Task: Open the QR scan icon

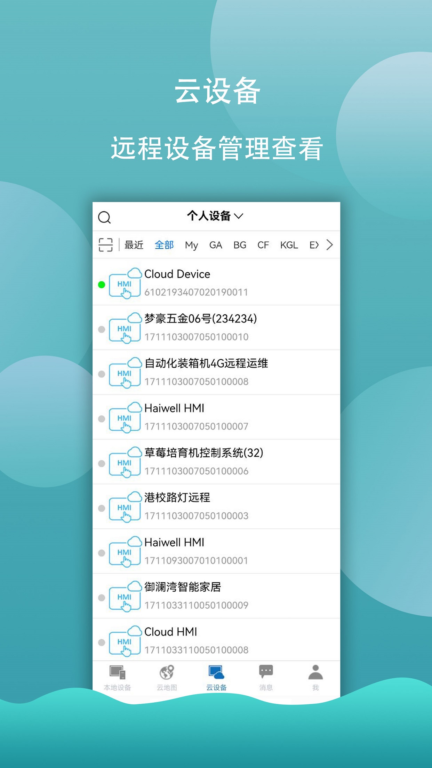Action: click(105, 245)
